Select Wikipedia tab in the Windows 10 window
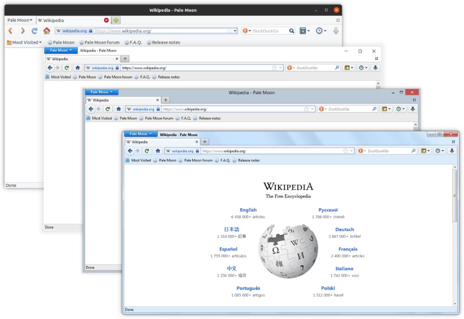 point(83,59)
